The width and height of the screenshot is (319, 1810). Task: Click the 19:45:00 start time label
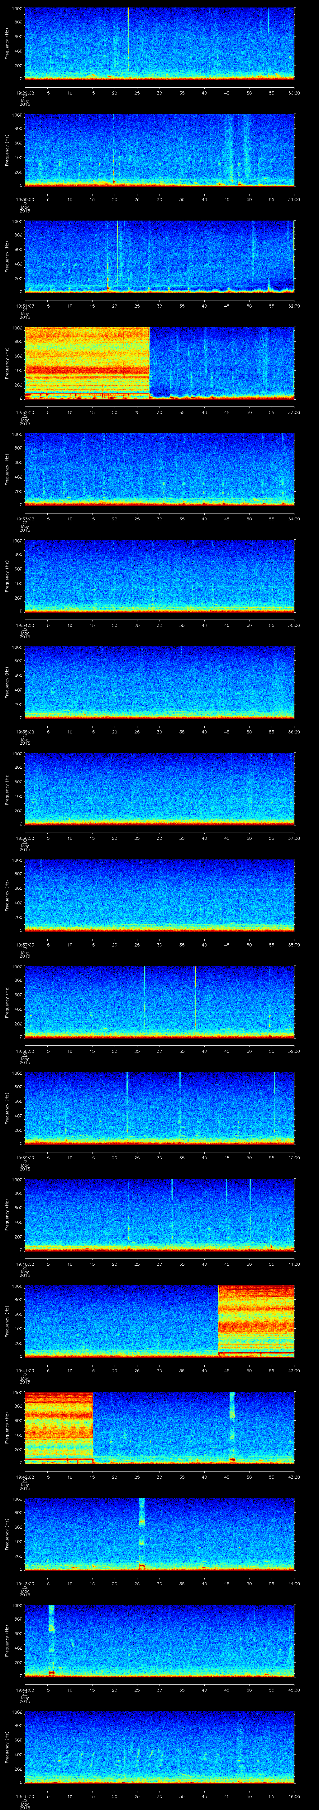coord(25,1796)
